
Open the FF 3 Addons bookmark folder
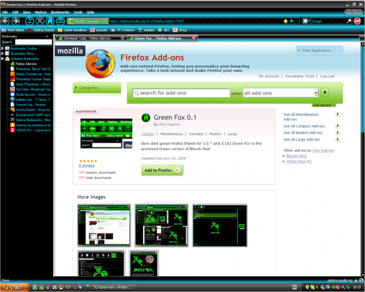pos(123,30)
